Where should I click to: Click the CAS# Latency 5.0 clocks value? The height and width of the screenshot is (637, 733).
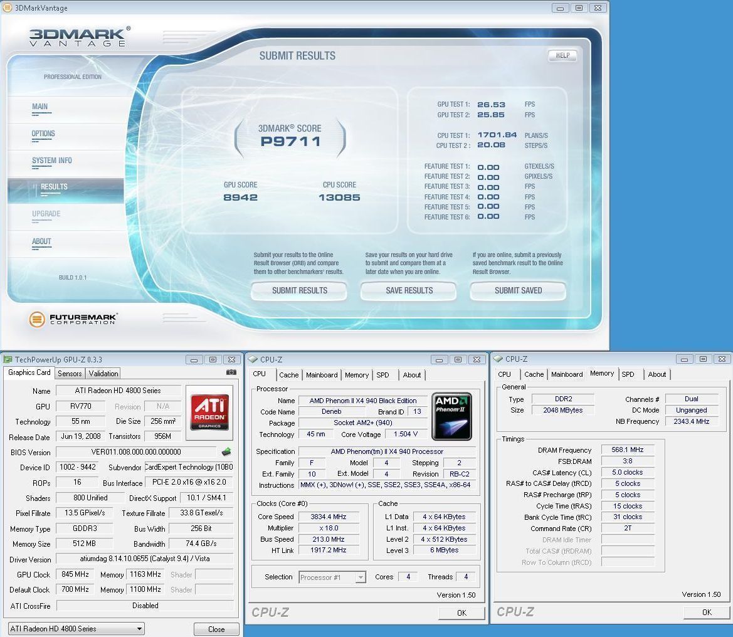click(628, 472)
